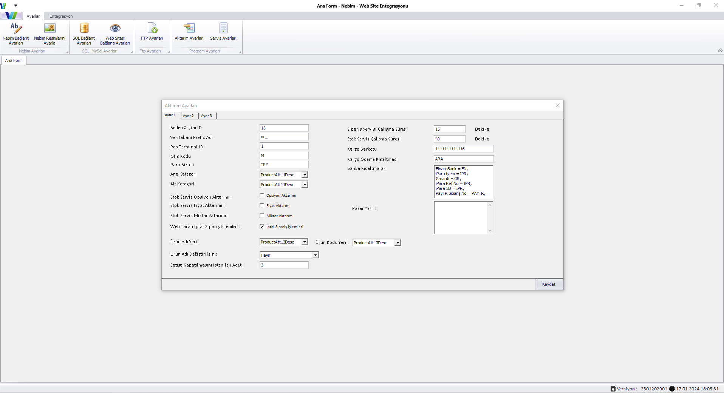724x393 pixels.
Task: Click Satışa Kapatılmasını istenilen Adet field
Action: (x=284, y=265)
